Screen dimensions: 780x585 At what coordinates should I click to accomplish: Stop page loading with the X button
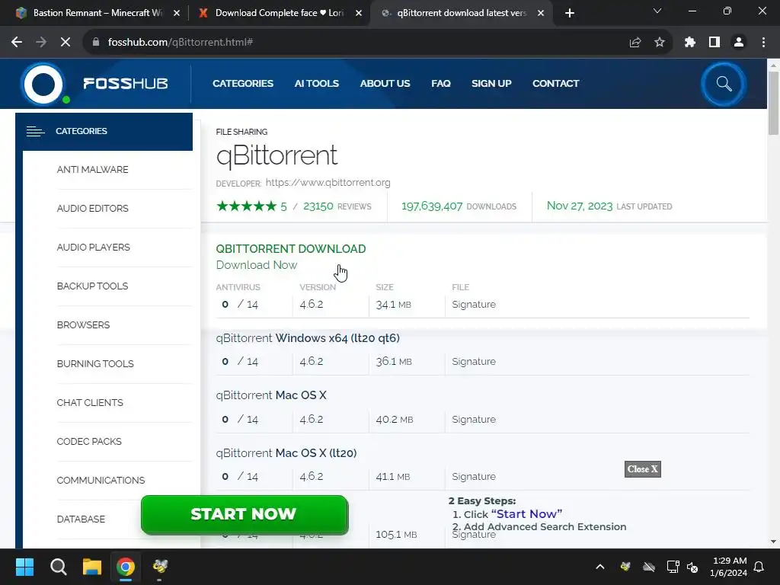(66, 43)
